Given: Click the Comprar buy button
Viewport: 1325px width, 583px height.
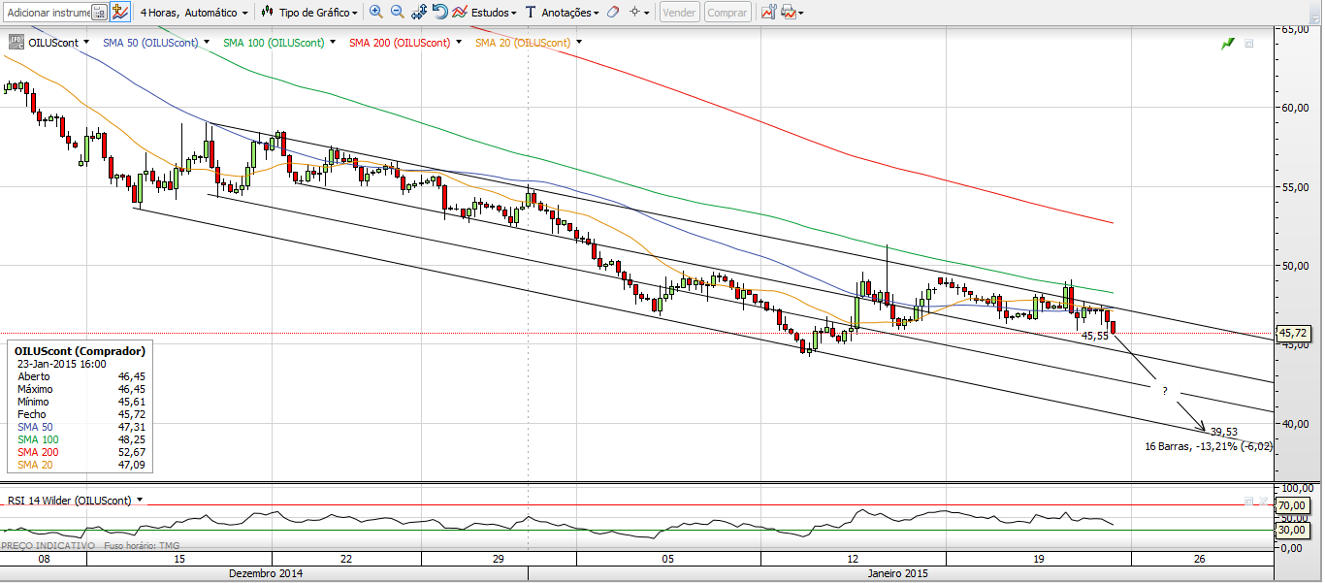Looking at the screenshot, I should click(x=727, y=13).
